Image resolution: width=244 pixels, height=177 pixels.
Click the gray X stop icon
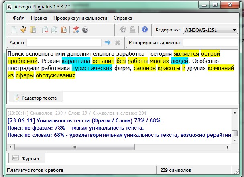tap(118, 42)
